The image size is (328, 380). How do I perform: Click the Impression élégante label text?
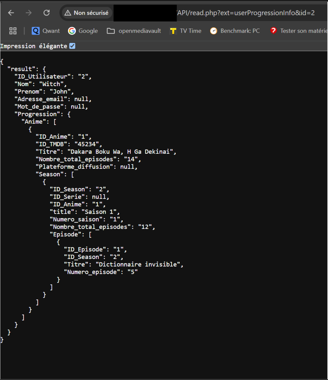click(x=34, y=46)
